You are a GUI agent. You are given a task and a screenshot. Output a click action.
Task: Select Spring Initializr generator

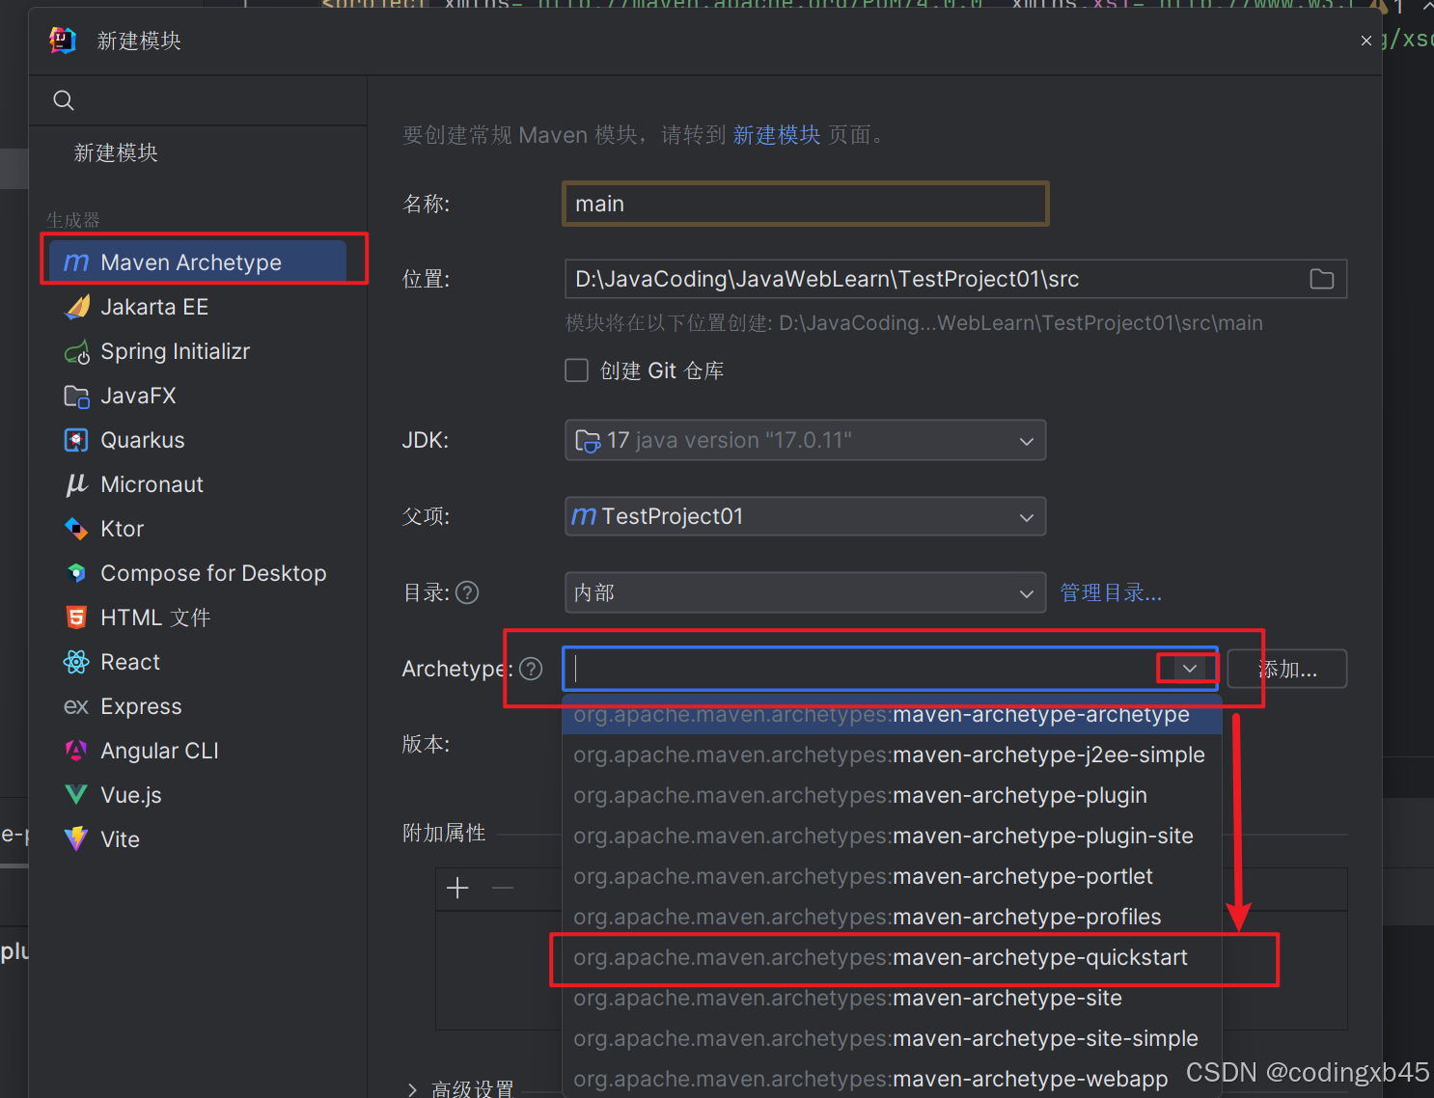[198, 351]
